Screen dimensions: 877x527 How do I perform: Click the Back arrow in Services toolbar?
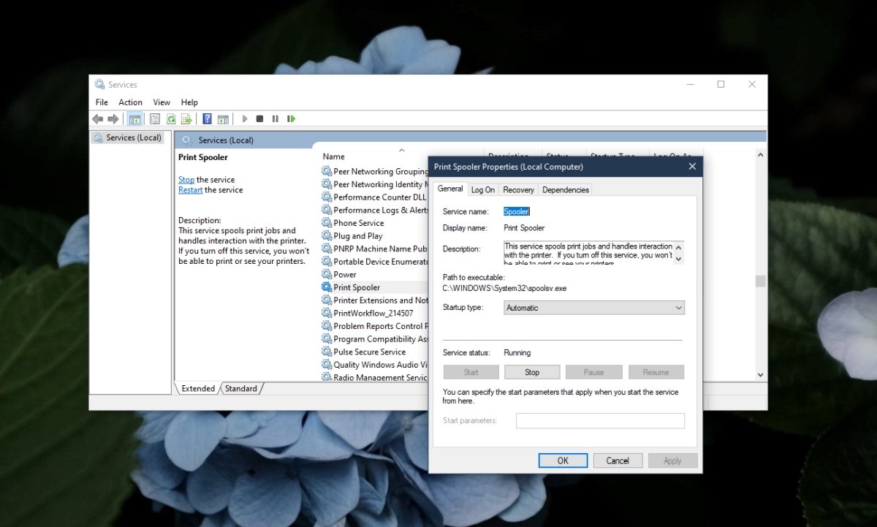click(98, 118)
